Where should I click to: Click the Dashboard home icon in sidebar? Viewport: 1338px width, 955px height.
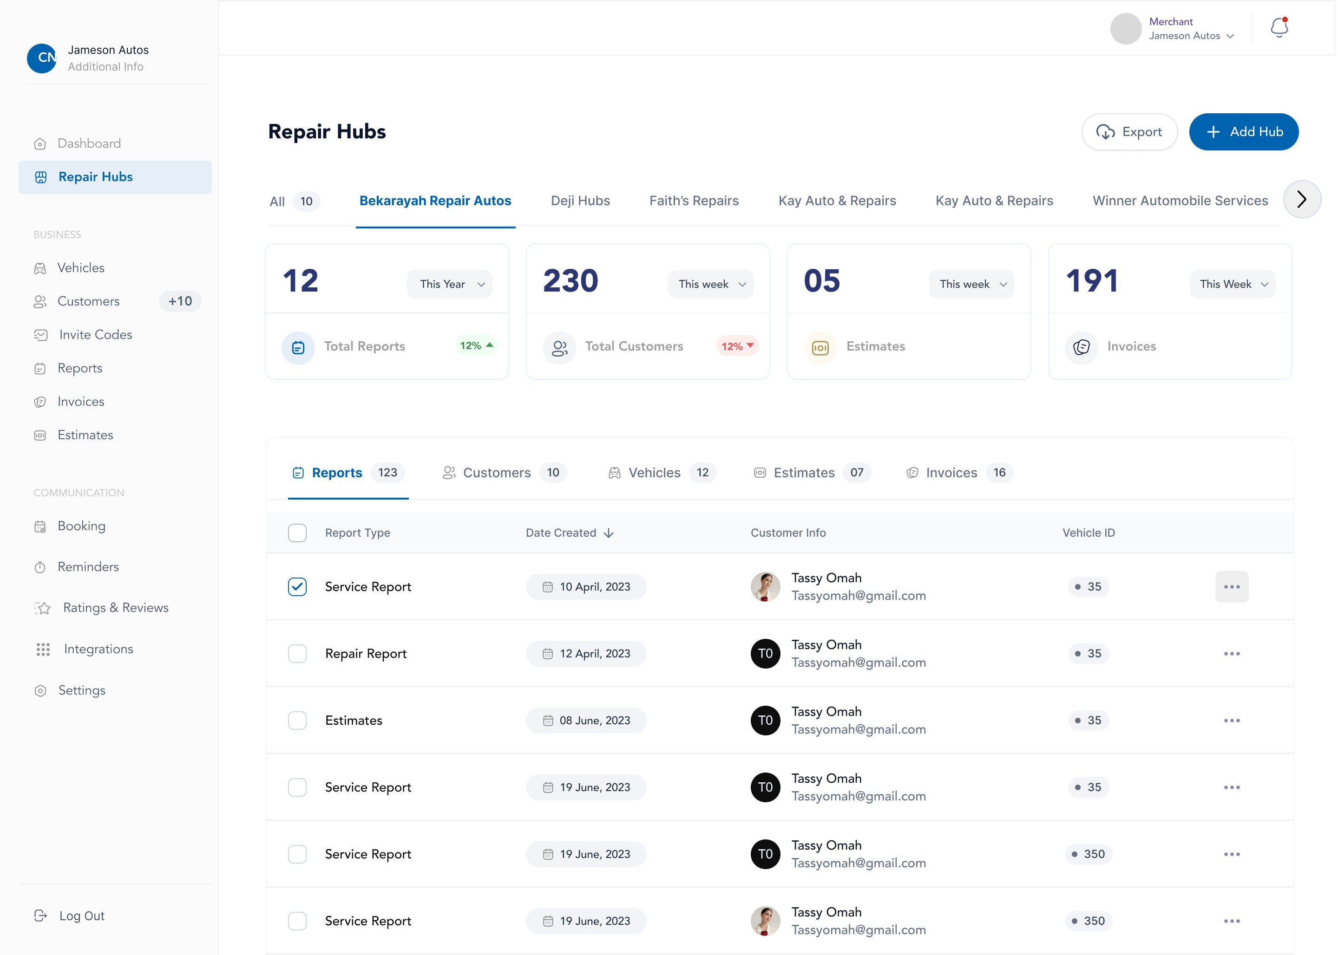pos(40,144)
